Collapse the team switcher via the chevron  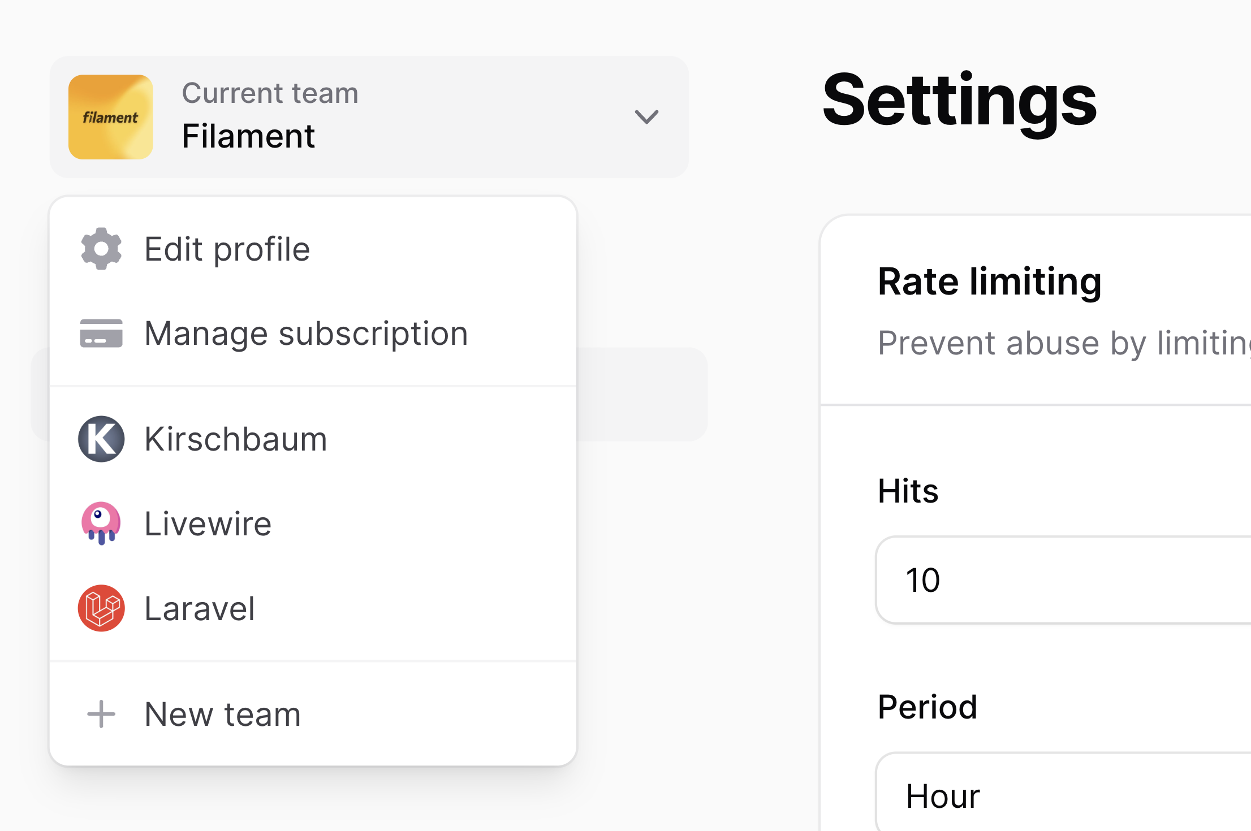pos(646,117)
